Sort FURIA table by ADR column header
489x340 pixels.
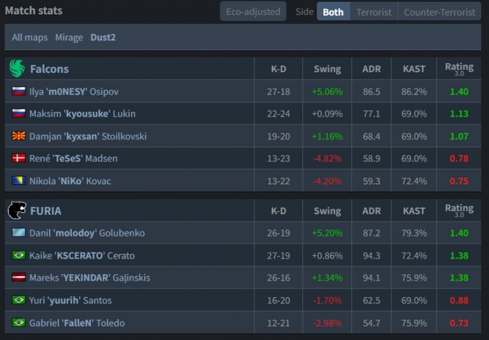tap(371, 211)
